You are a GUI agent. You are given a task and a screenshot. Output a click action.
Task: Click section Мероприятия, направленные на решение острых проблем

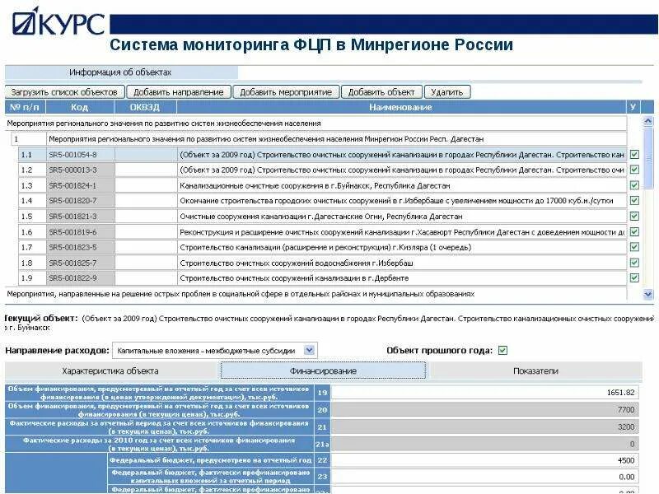point(315,294)
